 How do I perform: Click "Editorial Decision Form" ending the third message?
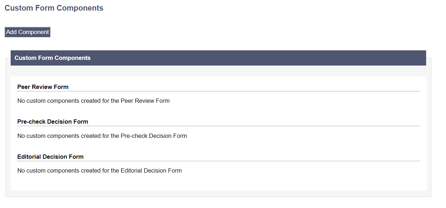click(x=151, y=170)
